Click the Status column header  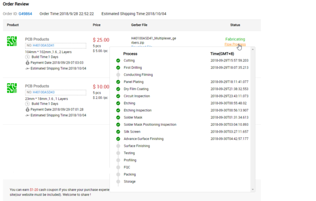pos(235,25)
